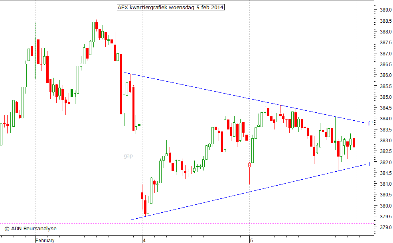The height and width of the screenshot is (243, 393).
Task: Click the 382.5 price axis value
Action: [x=386, y=151]
